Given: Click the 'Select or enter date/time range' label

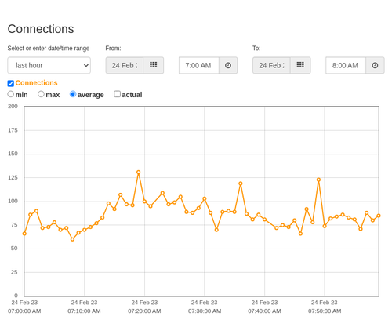Looking at the screenshot, I should click(49, 49).
